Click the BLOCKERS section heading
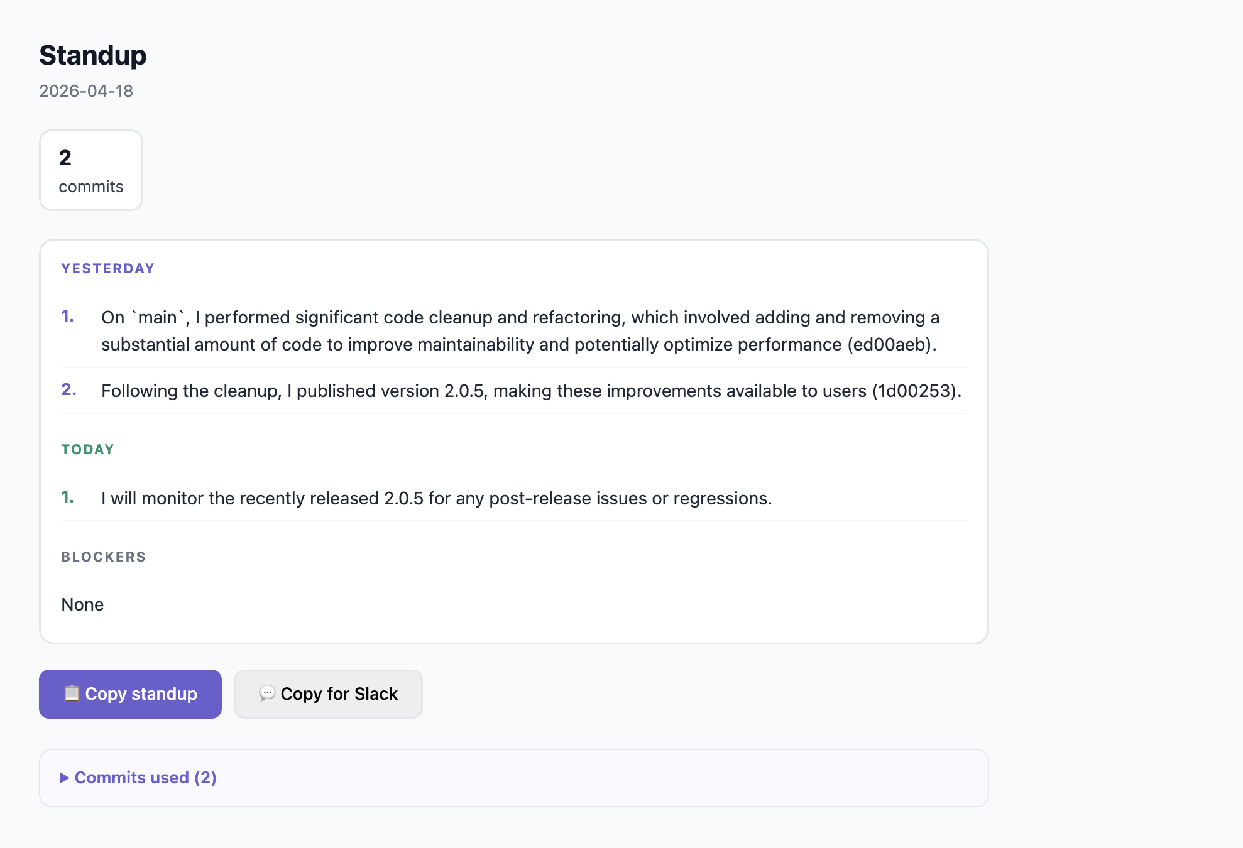The image size is (1243, 848). 104,557
